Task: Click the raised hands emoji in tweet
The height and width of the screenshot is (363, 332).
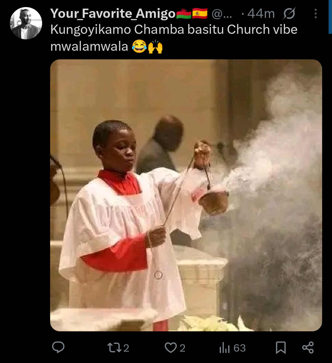Action: click(155, 47)
